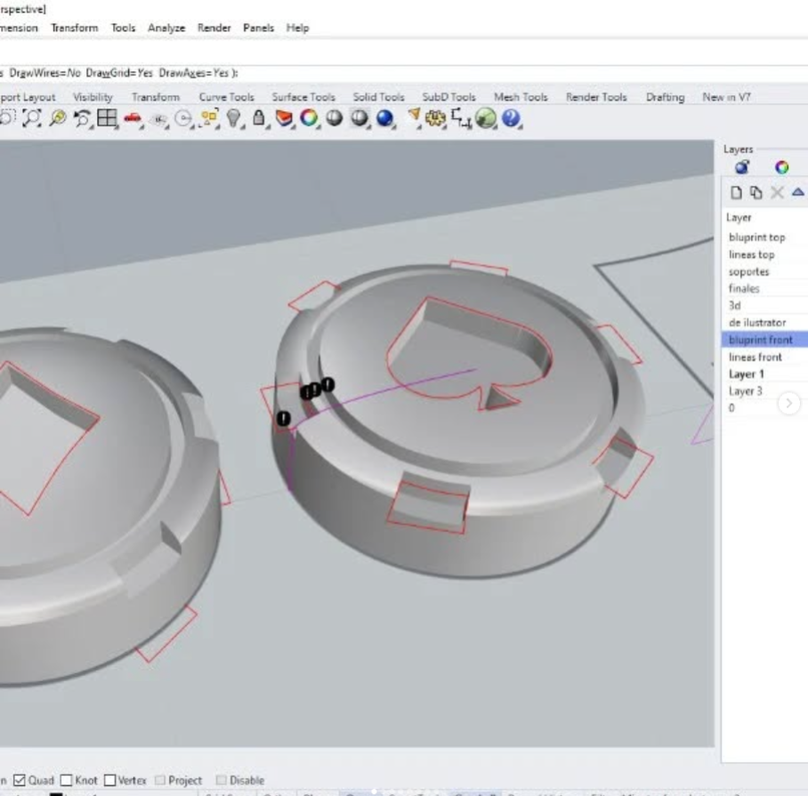Select the 'lineas front' layer
Viewport: 808px width, 796px height.
pyautogui.click(x=755, y=357)
